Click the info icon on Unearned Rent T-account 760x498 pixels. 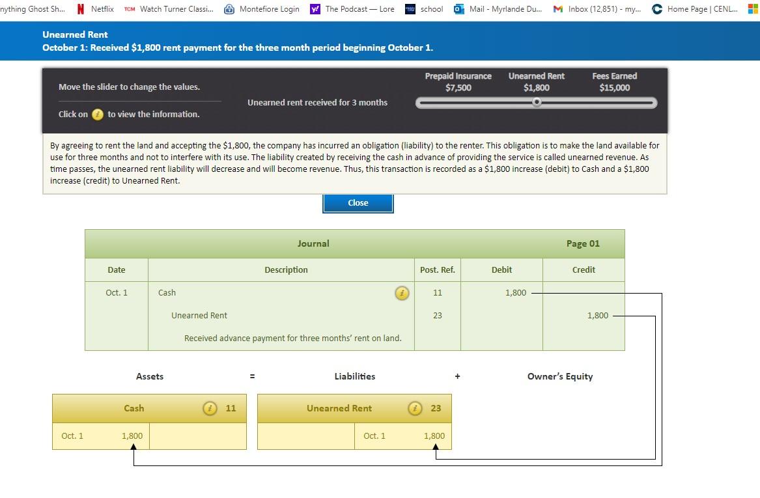coord(415,408)
